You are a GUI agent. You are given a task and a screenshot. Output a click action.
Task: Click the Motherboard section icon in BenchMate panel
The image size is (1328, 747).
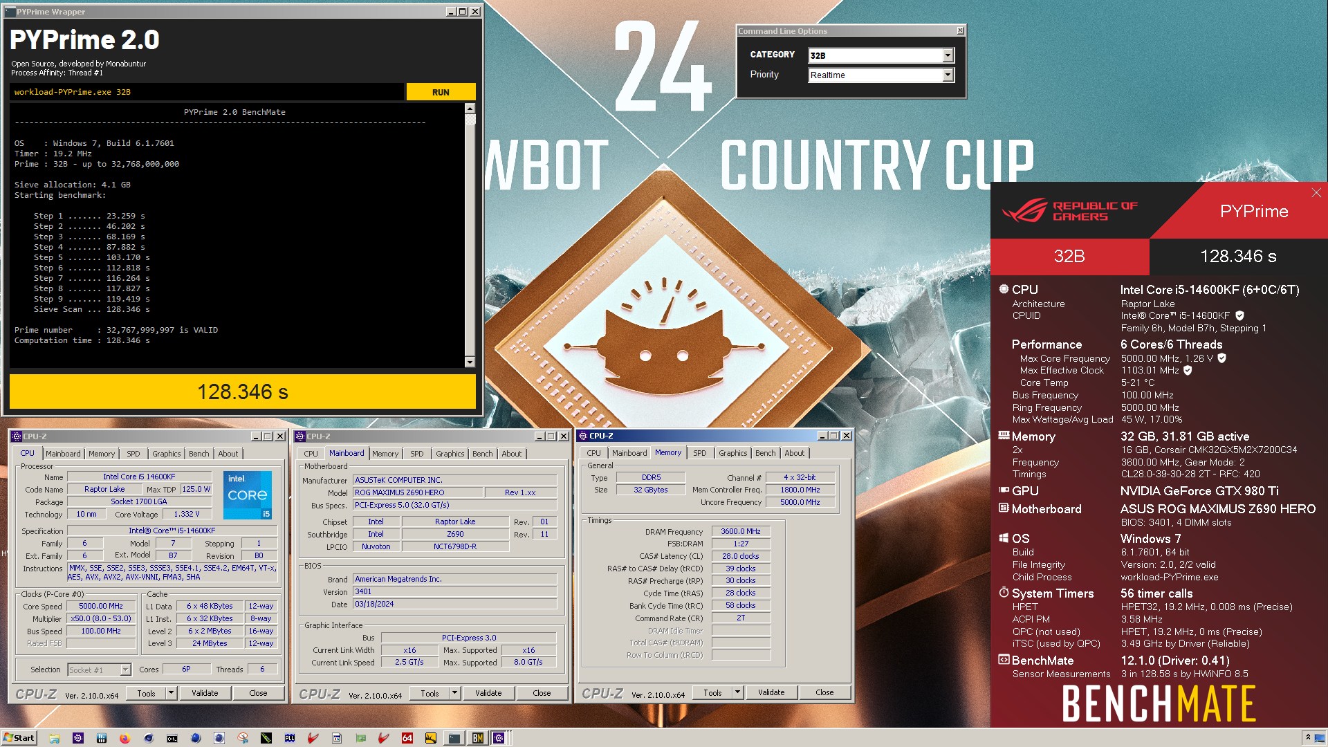click(x=1004, y=508)
